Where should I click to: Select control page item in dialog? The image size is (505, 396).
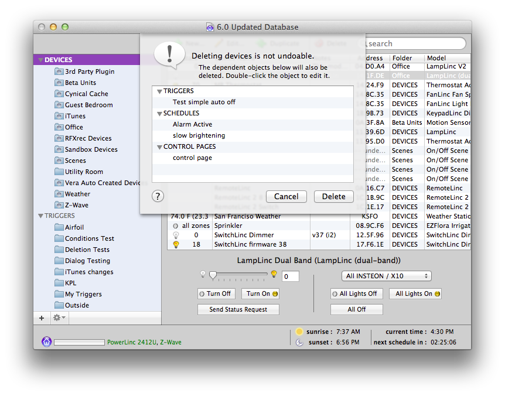pos(192,158)
